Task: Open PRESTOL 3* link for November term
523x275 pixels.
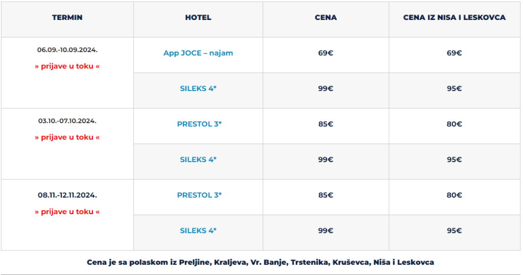Action: pos(199,195)
